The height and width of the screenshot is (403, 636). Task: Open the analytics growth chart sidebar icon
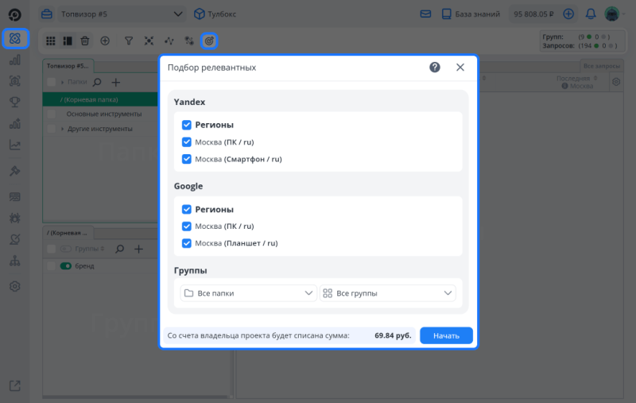pyautogui.click(x=15, y=124)
